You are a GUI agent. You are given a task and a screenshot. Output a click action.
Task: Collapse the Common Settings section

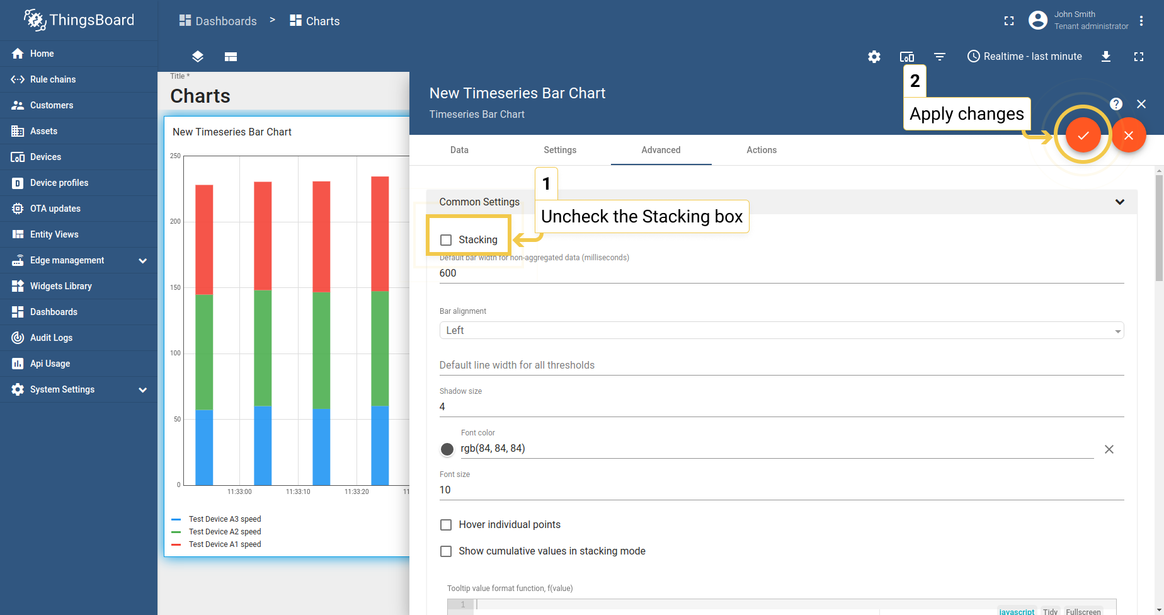coord(1119,202)
